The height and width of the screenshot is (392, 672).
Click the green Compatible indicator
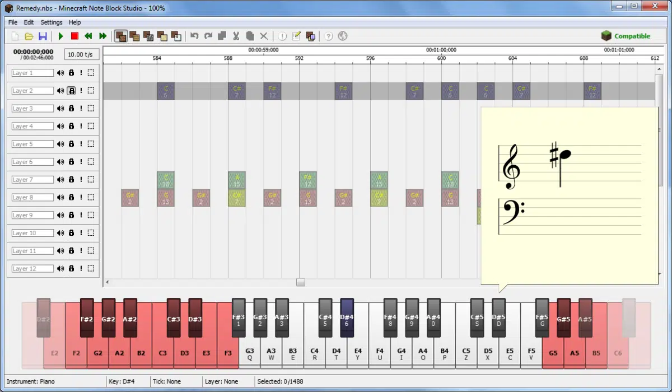(x=626, y=36)
